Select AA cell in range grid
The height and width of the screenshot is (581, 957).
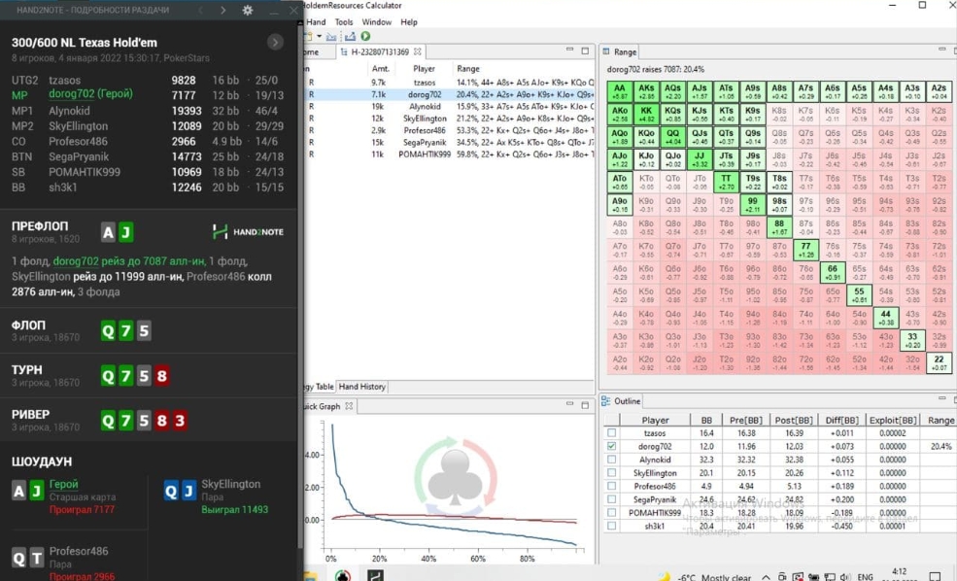coord(620,91)
